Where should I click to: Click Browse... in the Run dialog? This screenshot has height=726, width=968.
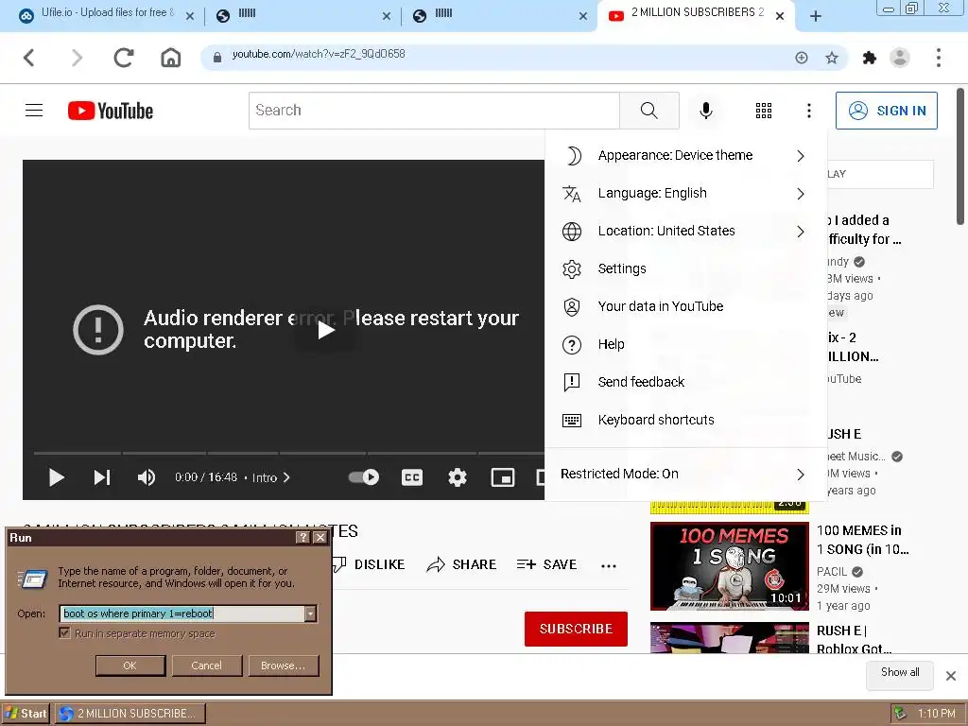pyautogui.click(x=284, y=665)
